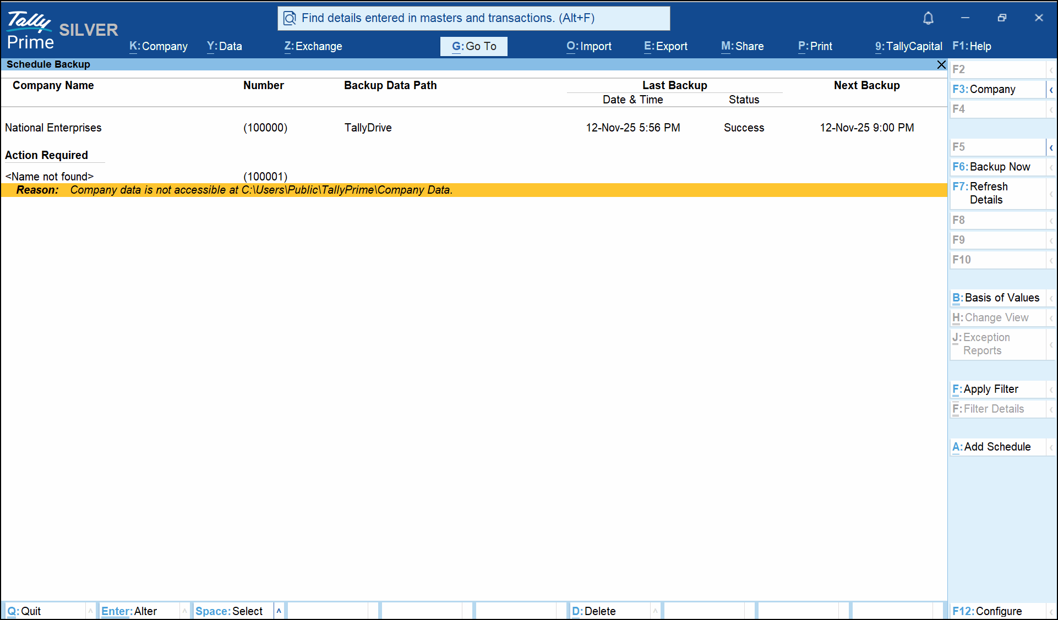This screenshot has width=1058, height=620.
Task: Click the Go To button
Action: [474, 46]
